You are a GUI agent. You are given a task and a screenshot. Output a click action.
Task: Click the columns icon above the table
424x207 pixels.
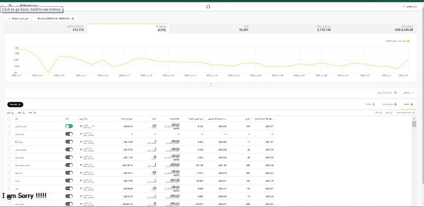(x=35, y=113)
